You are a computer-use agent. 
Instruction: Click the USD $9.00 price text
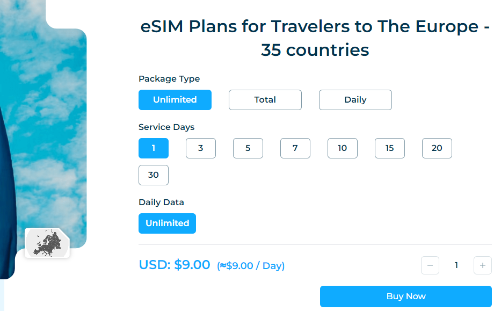click(x=175, y=265)
